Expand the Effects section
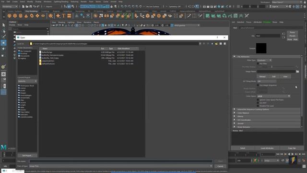The image size is (307, 173). pyautogui.click(x=235, y=116)
